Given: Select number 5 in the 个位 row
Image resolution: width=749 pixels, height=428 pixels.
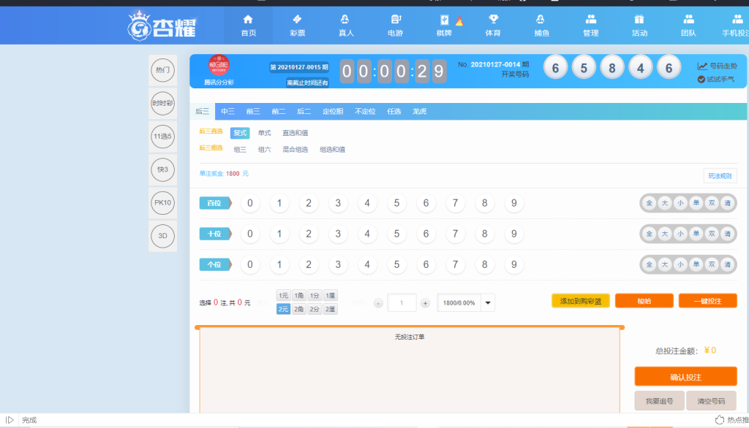Looking at the screenshot, I should click(x=396, y=264).
